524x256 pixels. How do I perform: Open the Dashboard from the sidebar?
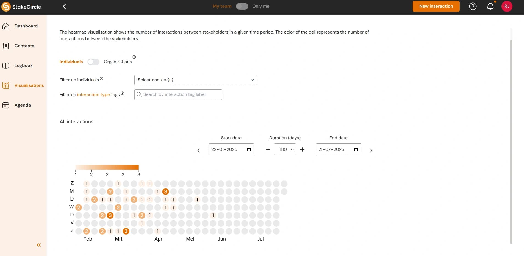[26, 26]
